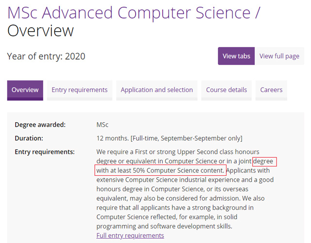Click the MSc degree value text

103,125
